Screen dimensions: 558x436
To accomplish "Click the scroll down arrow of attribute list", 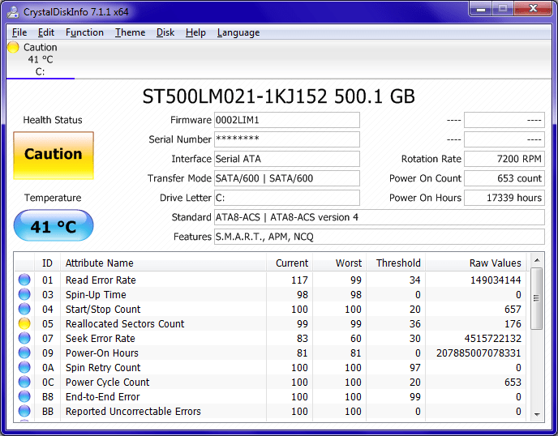I will point(536,414).
